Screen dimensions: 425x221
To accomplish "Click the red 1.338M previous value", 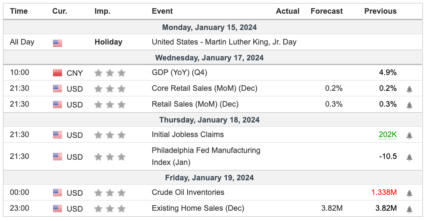I will coord(384,193).
